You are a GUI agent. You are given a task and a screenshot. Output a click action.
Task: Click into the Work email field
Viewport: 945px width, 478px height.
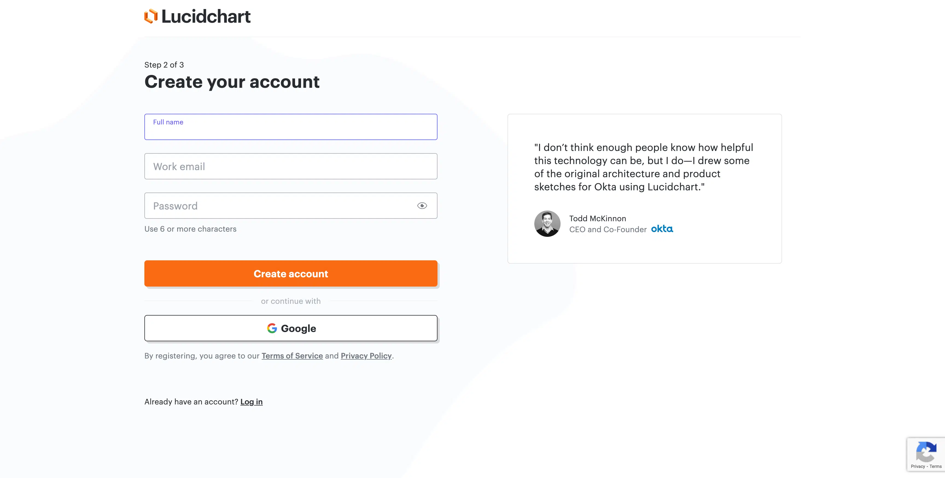(x=291, y=167)
